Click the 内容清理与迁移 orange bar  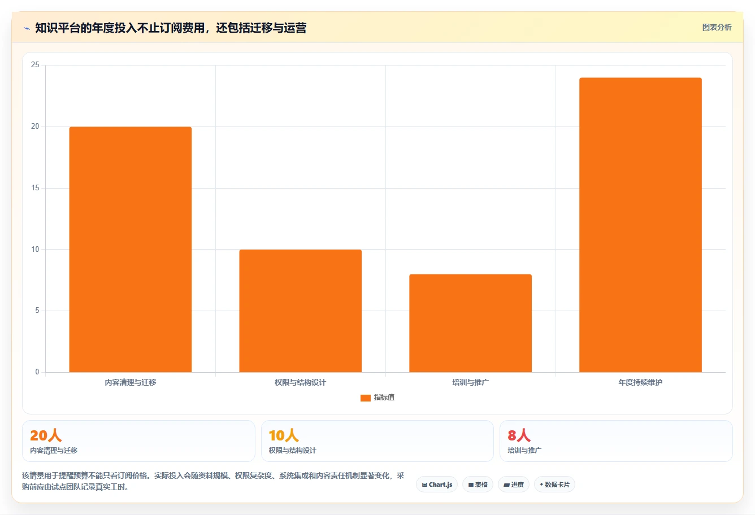tap(131, 250)
